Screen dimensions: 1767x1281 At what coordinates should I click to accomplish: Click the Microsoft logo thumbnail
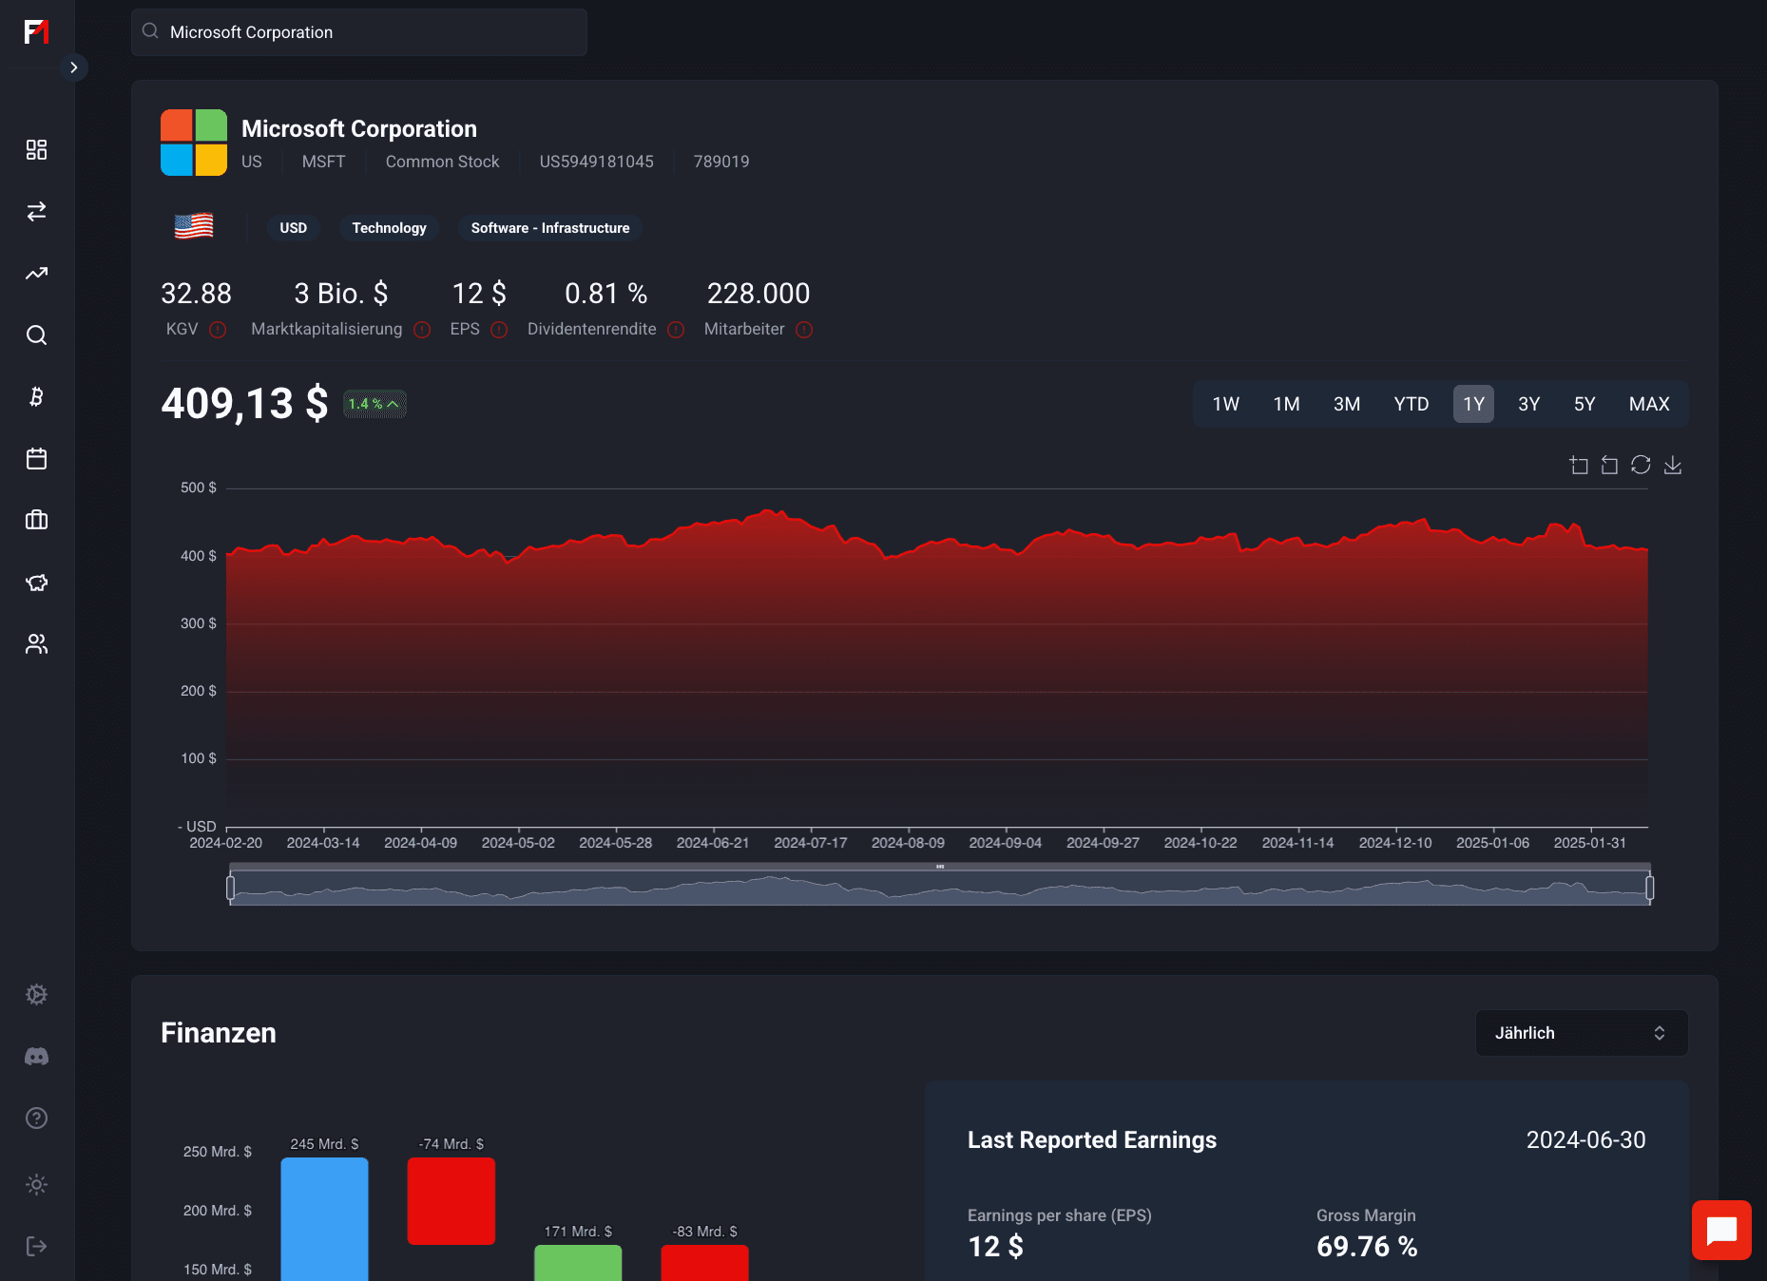pos(194,143)
